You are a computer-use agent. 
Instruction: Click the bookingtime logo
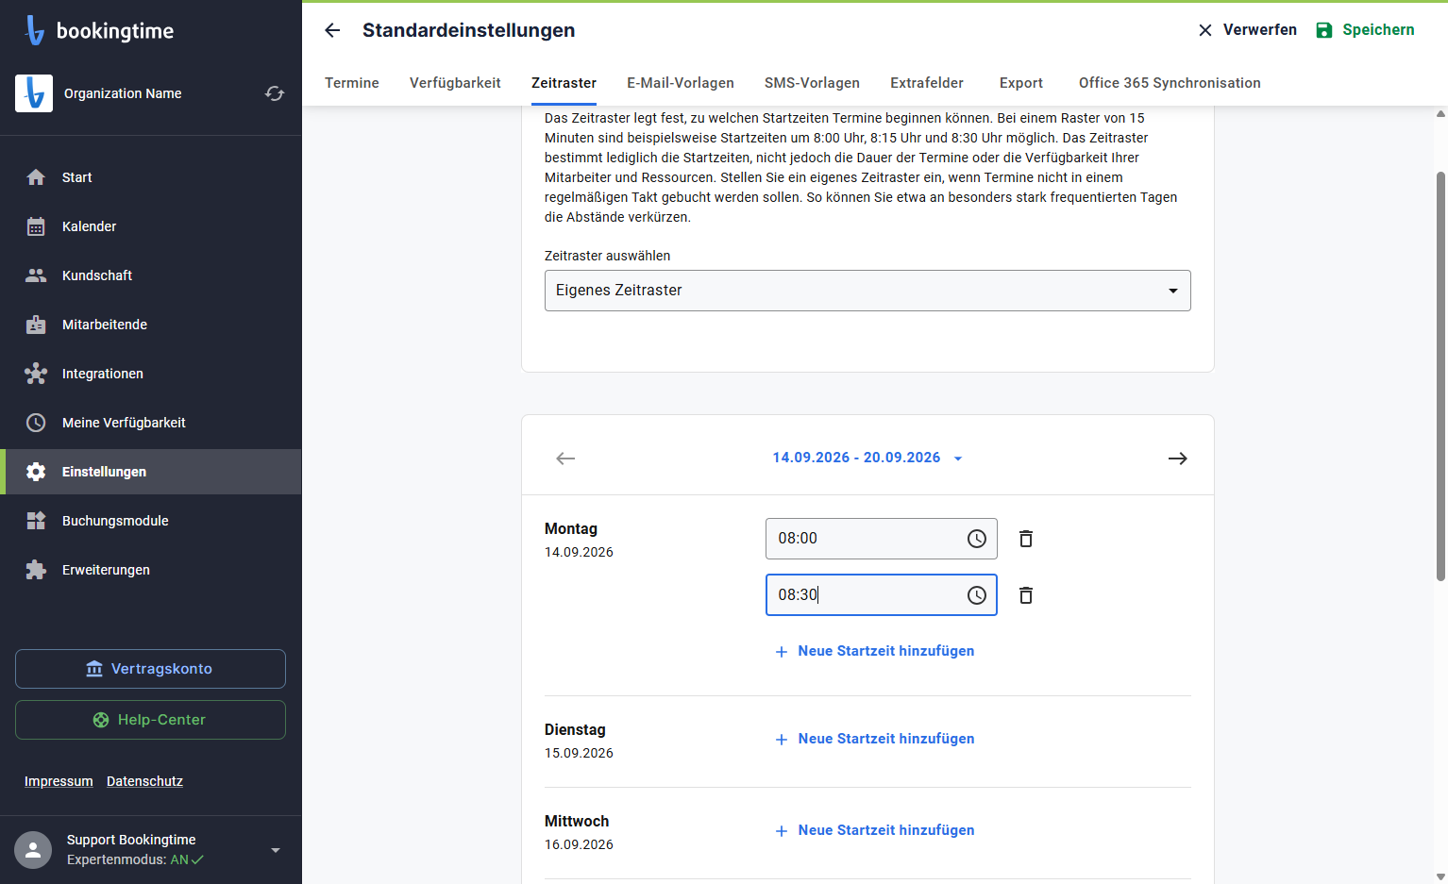[x=99, y=30]
